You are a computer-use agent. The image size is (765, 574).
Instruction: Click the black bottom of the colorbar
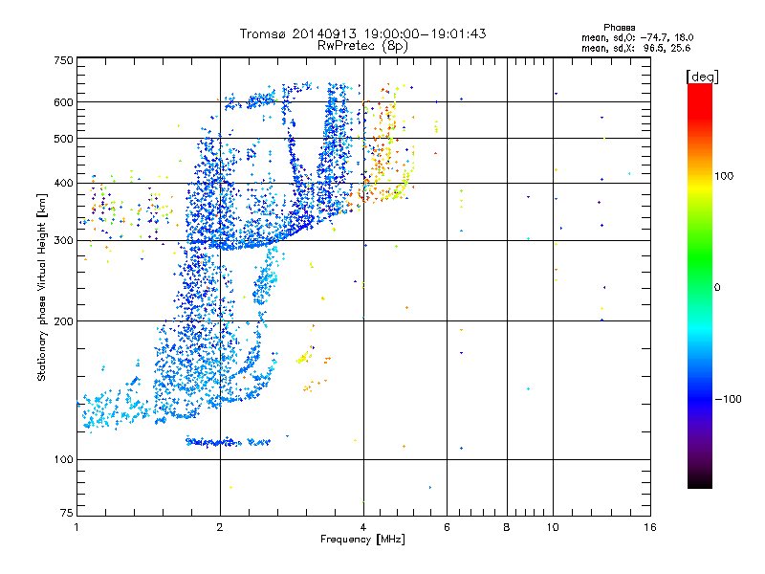click(x=700, y=481)
